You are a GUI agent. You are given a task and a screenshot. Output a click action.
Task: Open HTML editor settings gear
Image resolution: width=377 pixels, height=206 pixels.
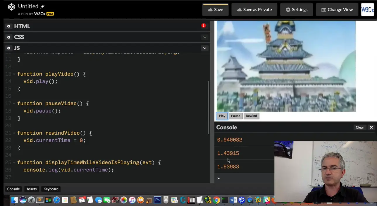click(x=8, y=26)
